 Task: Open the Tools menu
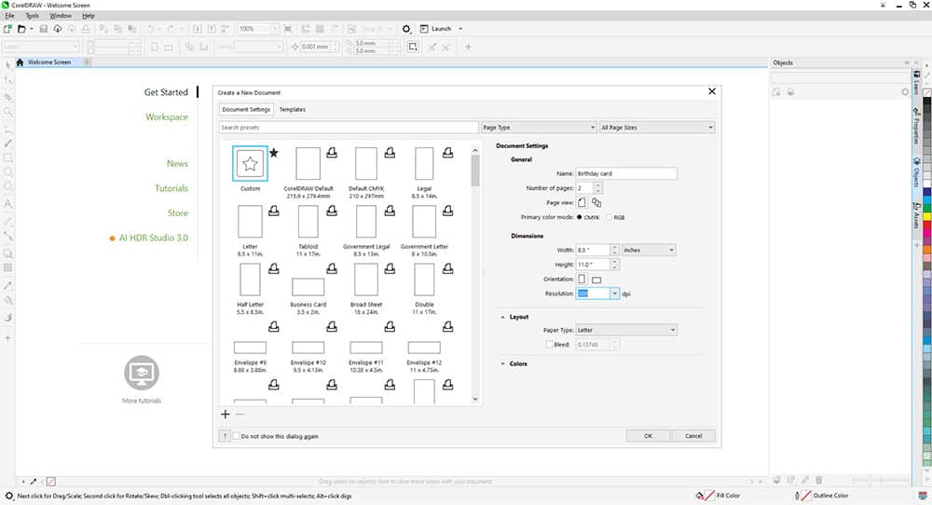[x=32, y=16]
